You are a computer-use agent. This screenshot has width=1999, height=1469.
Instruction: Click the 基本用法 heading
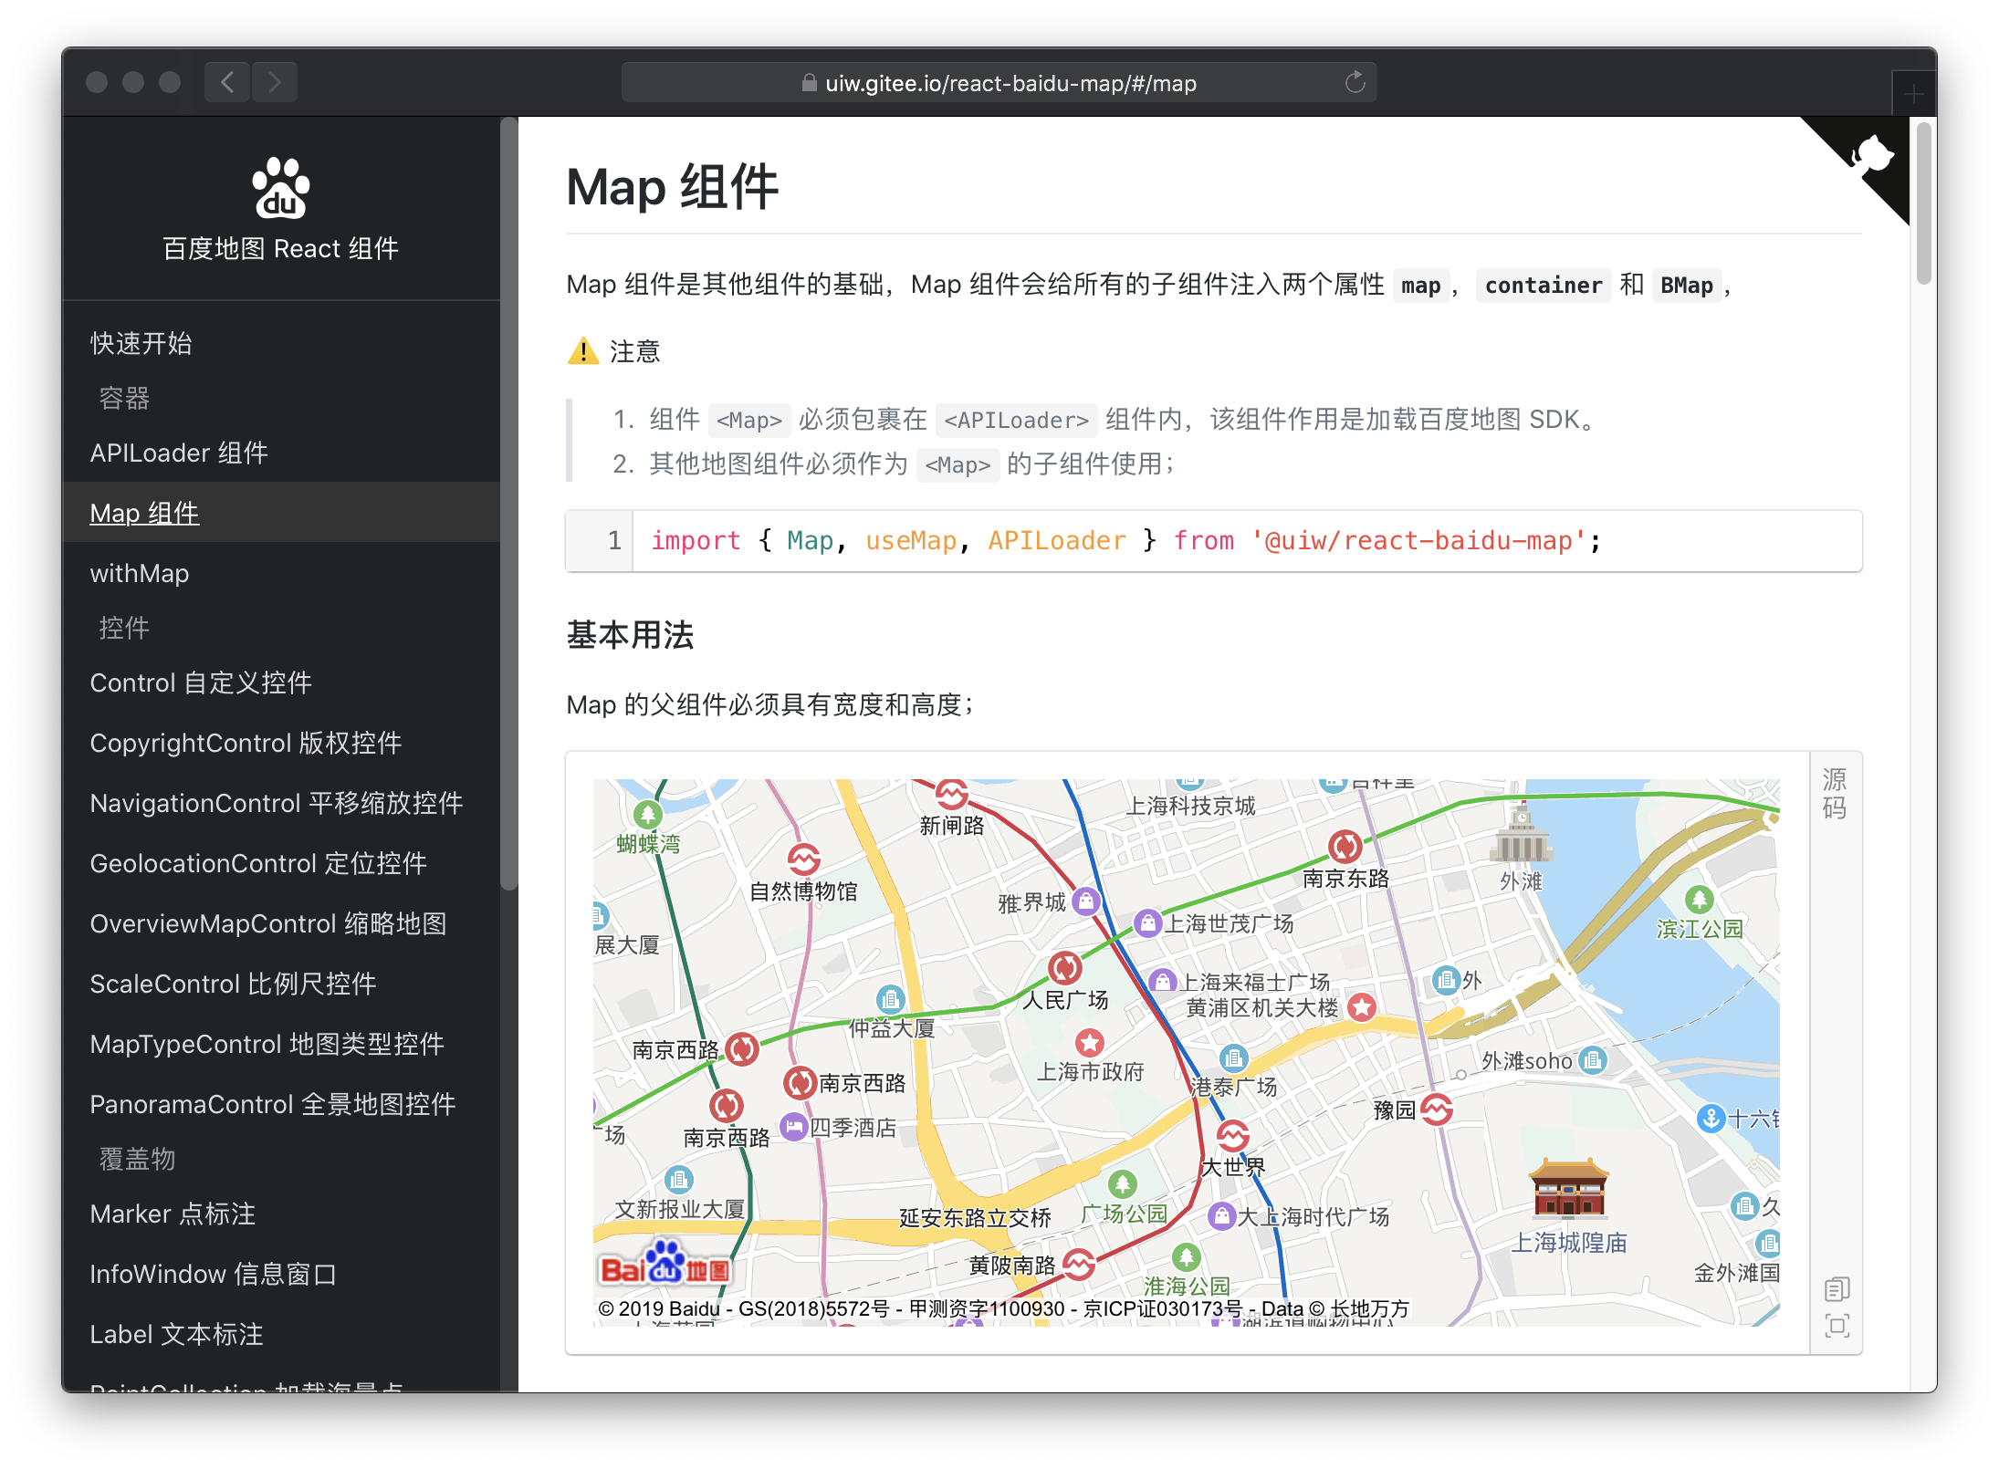pyautogui.click(x=630, y=635)
